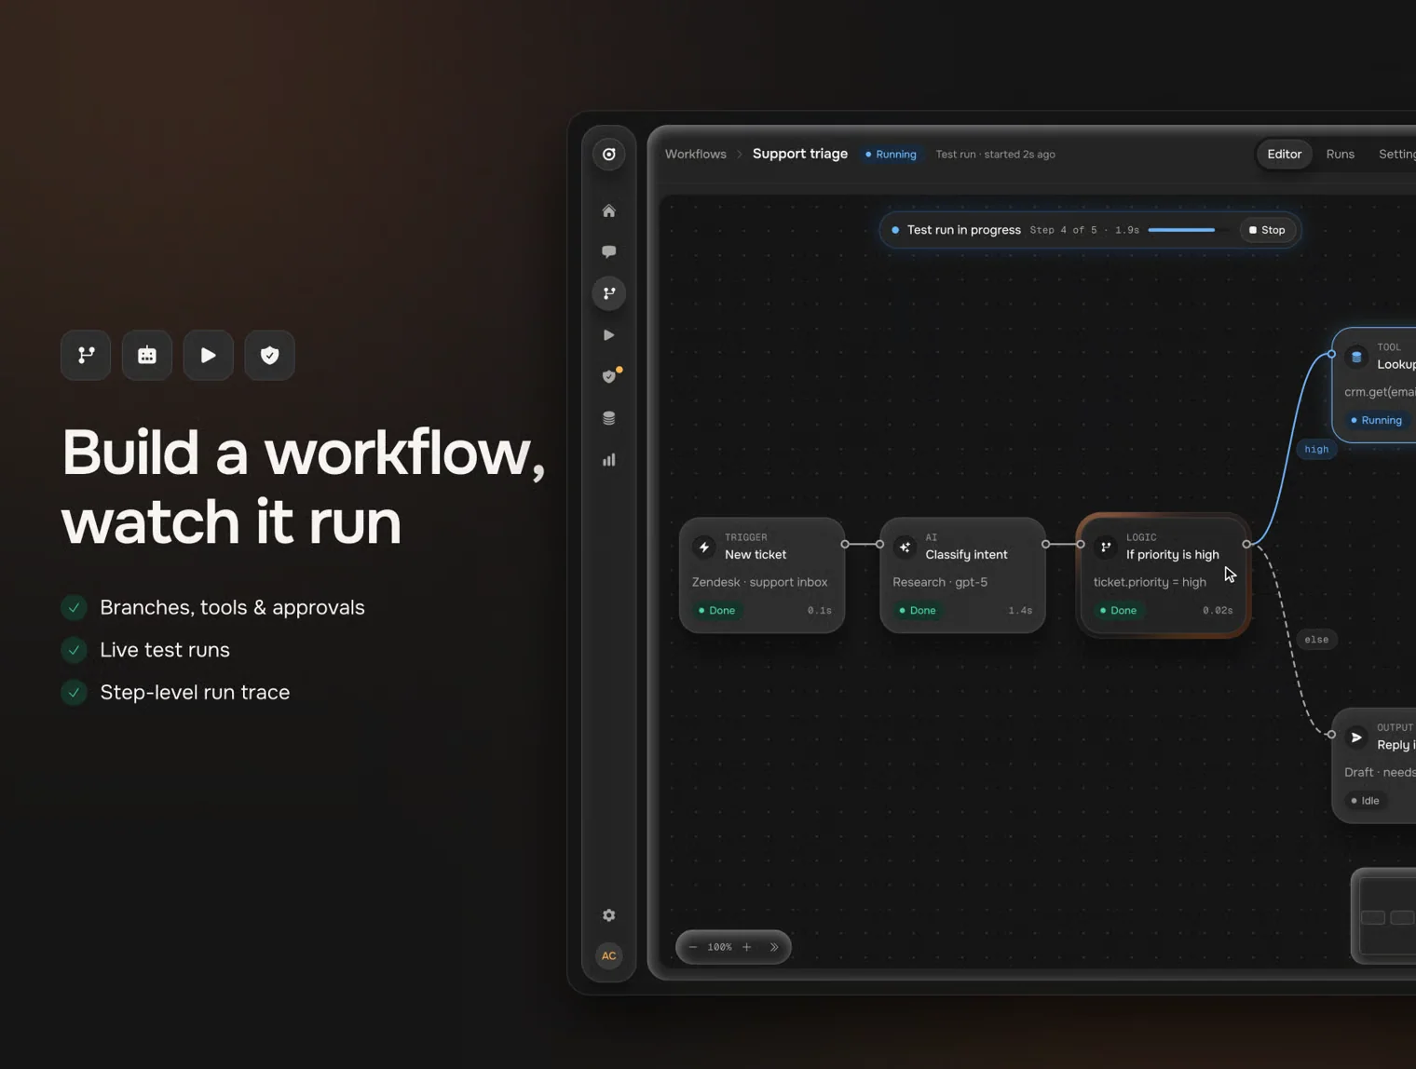Click the lightning icon on New ticket node
This screenshot has width=1416, height=1069.
click(x=704, y=547)
